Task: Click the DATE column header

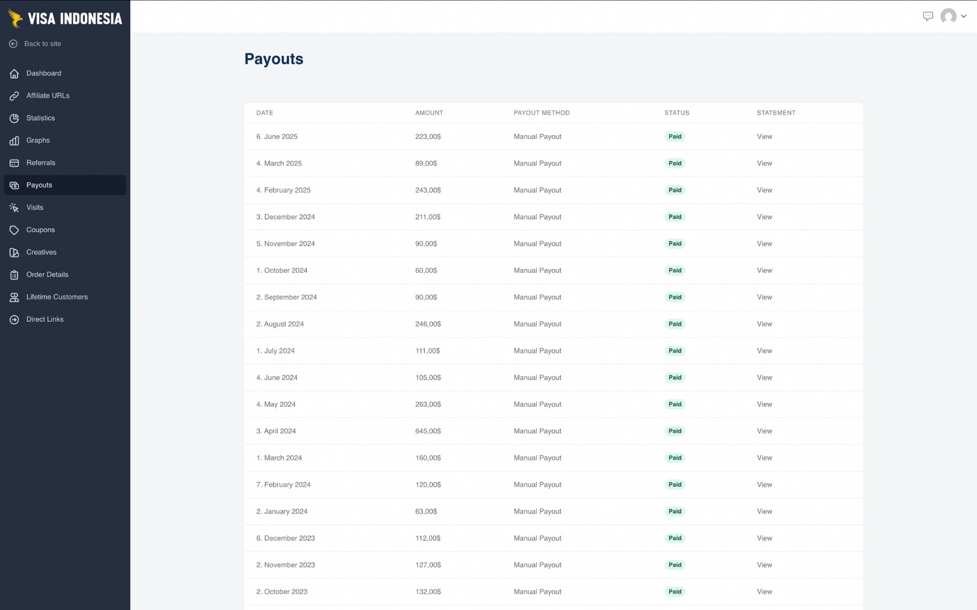Action: (264, 113)
